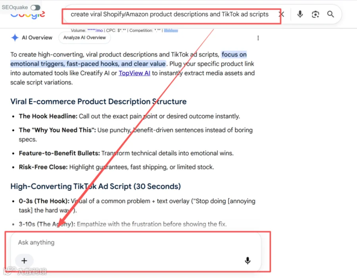Viewport: 357px width, 278px height.
Task: Click 'Risk-Free Close:' bullet text
Action: [x=43, y=167]
